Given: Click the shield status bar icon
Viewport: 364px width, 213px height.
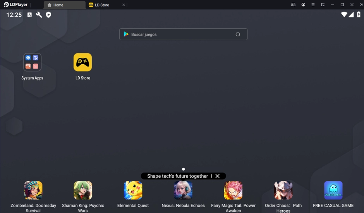Looking at the screenshot, I should [x=48, y=15].
